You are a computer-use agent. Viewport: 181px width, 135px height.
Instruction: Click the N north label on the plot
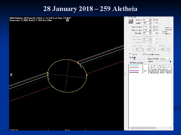67,20
